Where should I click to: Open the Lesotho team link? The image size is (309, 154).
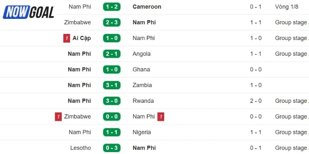[x=81, y=148]
